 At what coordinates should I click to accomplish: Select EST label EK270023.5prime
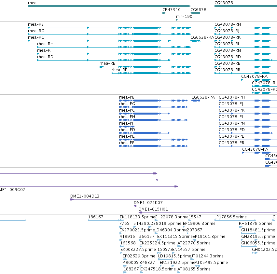coord(137,230)
